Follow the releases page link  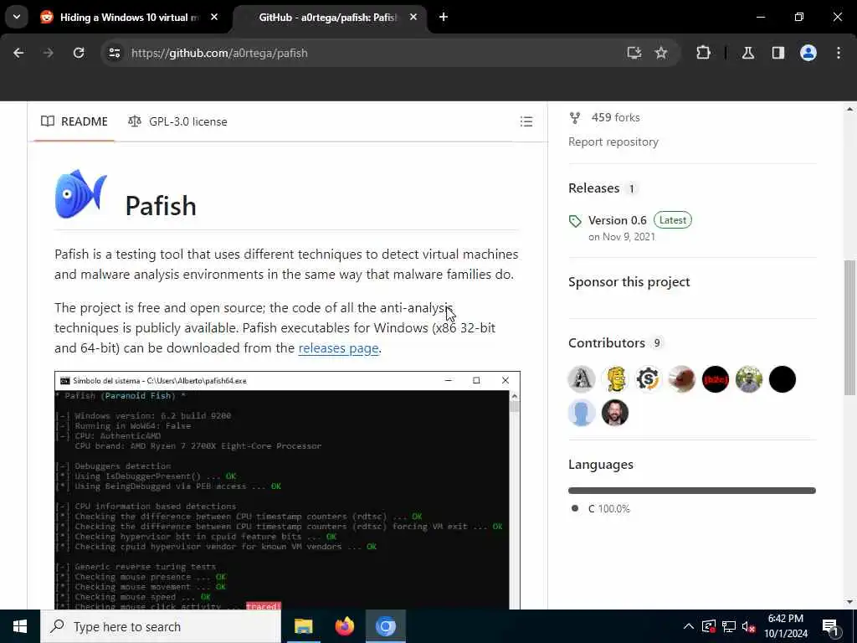[338, 348]
